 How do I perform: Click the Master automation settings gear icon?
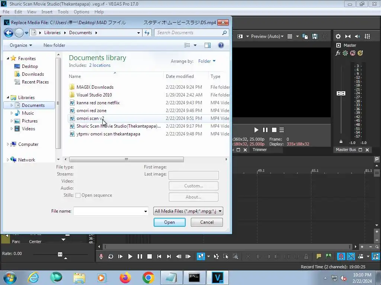[x=345, y=53]
